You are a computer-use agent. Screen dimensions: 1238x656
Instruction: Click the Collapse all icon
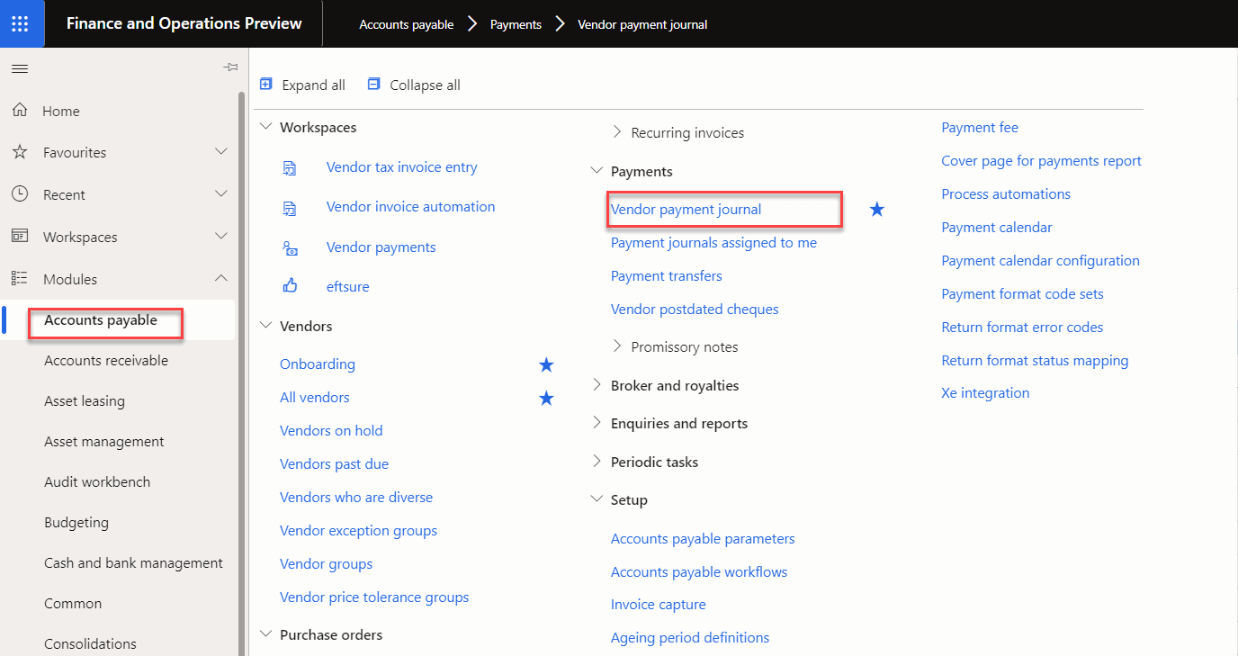pos(374,85)
